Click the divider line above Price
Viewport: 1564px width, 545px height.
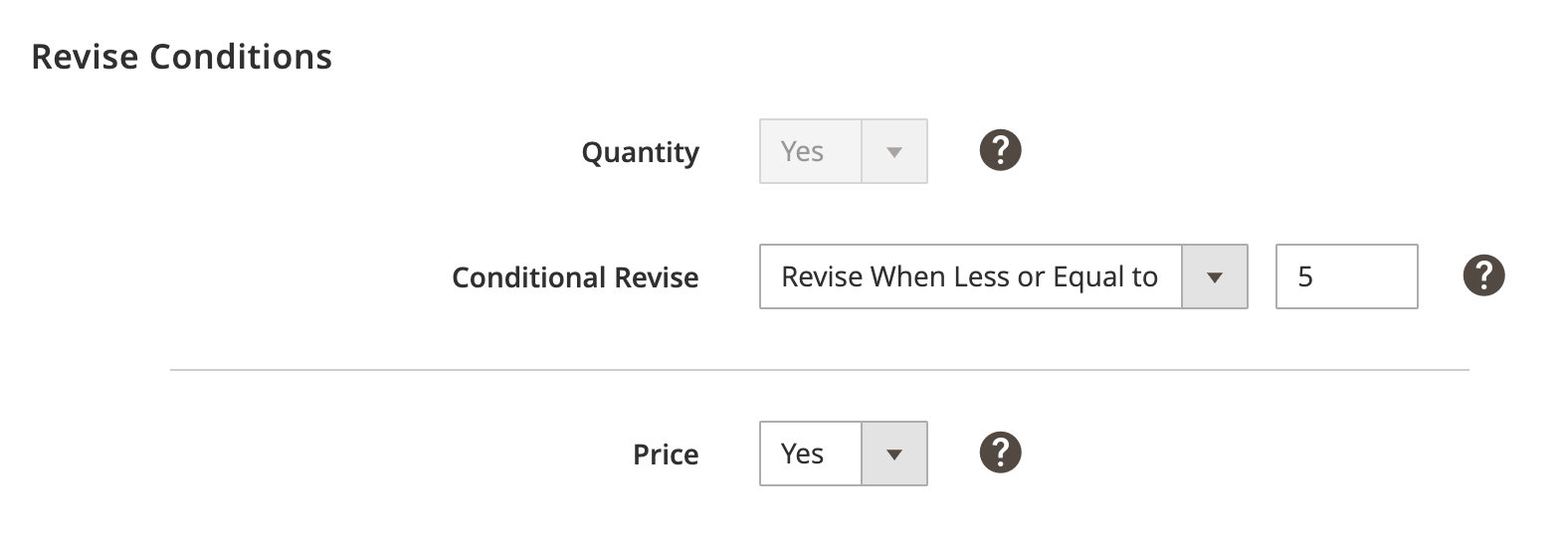click(819, 370)
